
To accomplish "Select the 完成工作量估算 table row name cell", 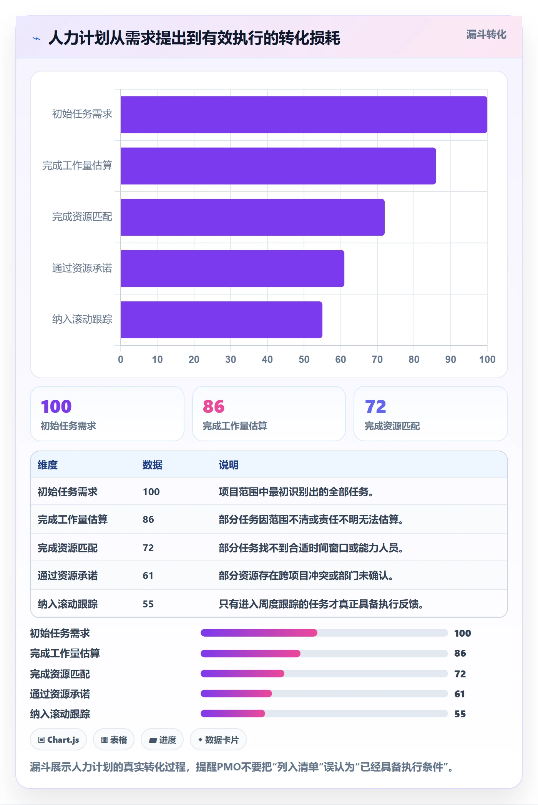I will 73,519.
